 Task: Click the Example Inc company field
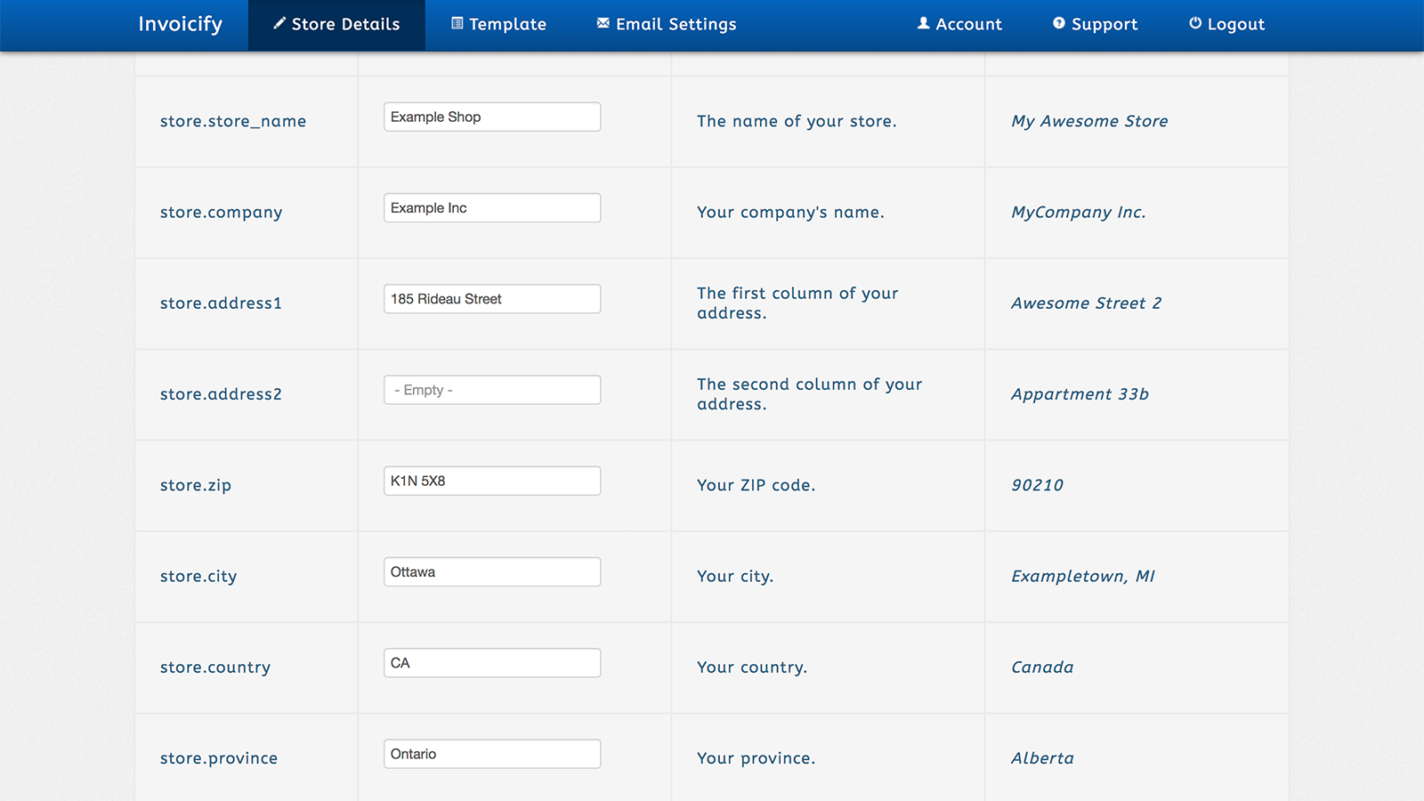click(491, 207)
